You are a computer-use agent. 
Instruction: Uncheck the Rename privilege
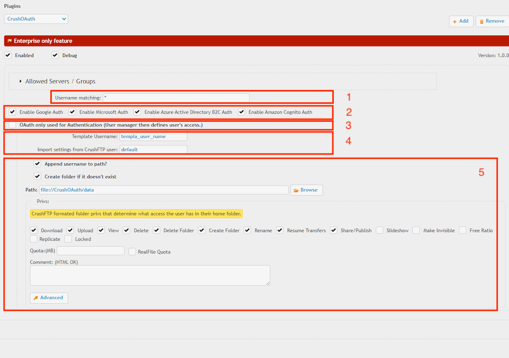(x=248, y=230)
